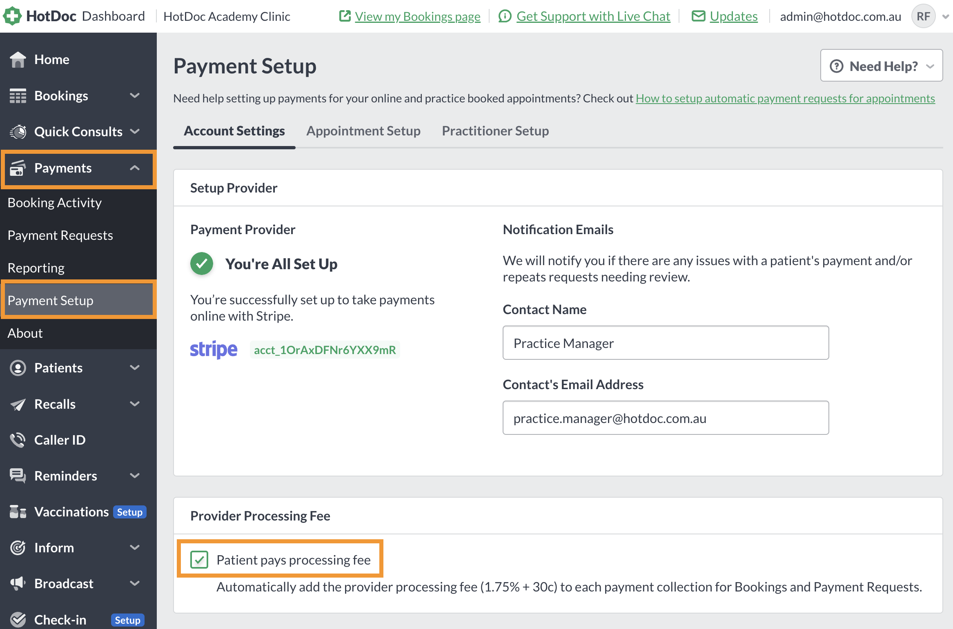Open the account dropdown arrow beside RF

point(946,17)
